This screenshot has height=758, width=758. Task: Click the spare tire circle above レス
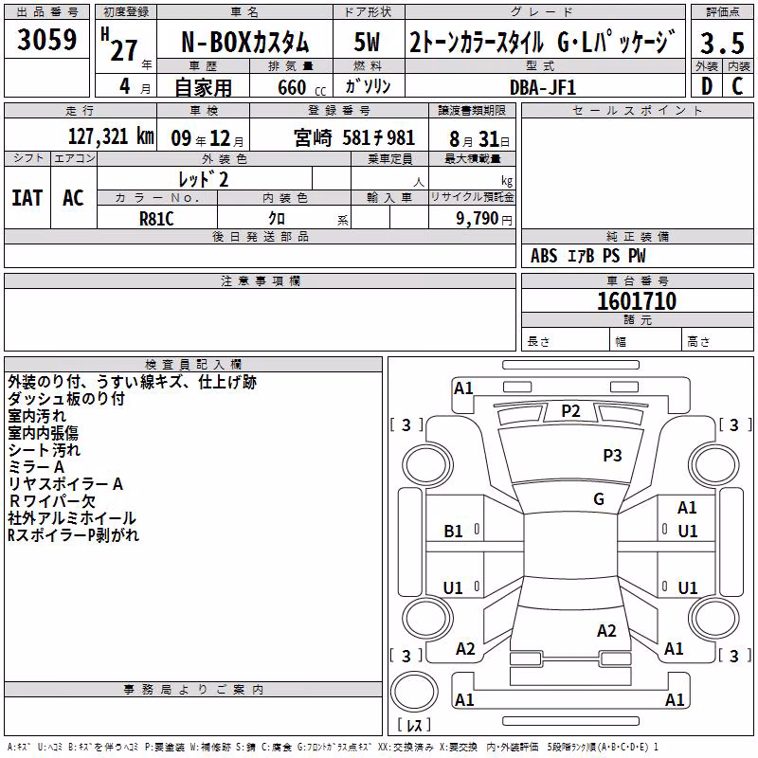click(x=414, y=691)
